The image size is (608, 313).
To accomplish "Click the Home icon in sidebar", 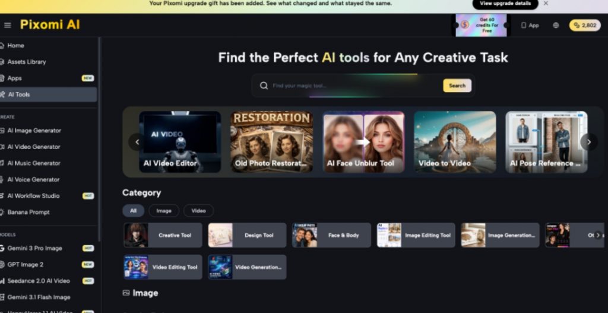I will pyautogui.click(x=2, y=45).
